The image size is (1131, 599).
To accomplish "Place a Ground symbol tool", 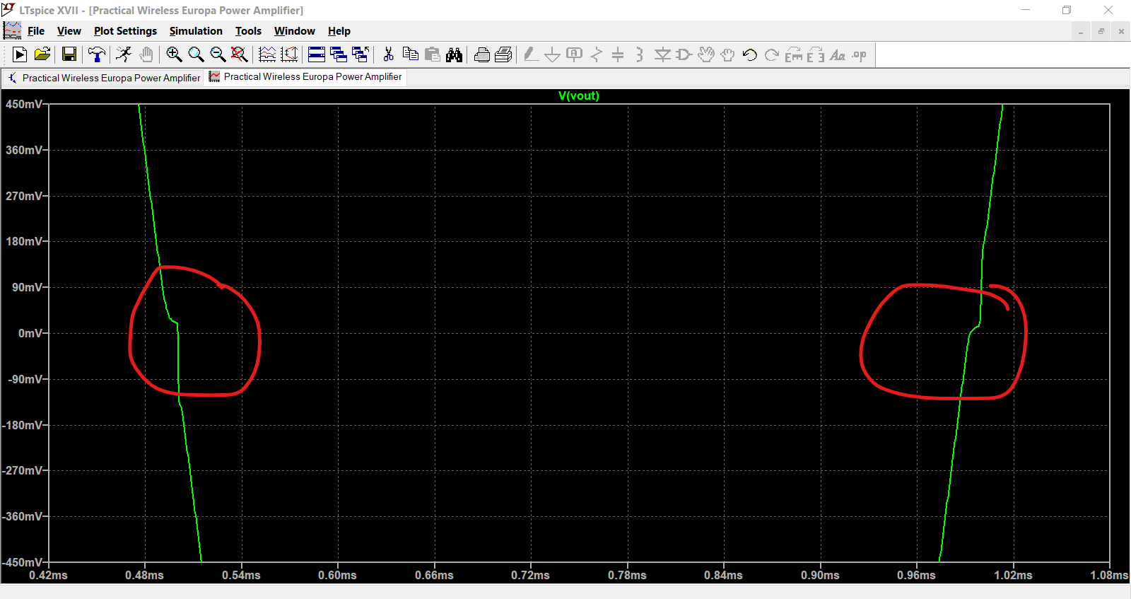I will 553,54.
